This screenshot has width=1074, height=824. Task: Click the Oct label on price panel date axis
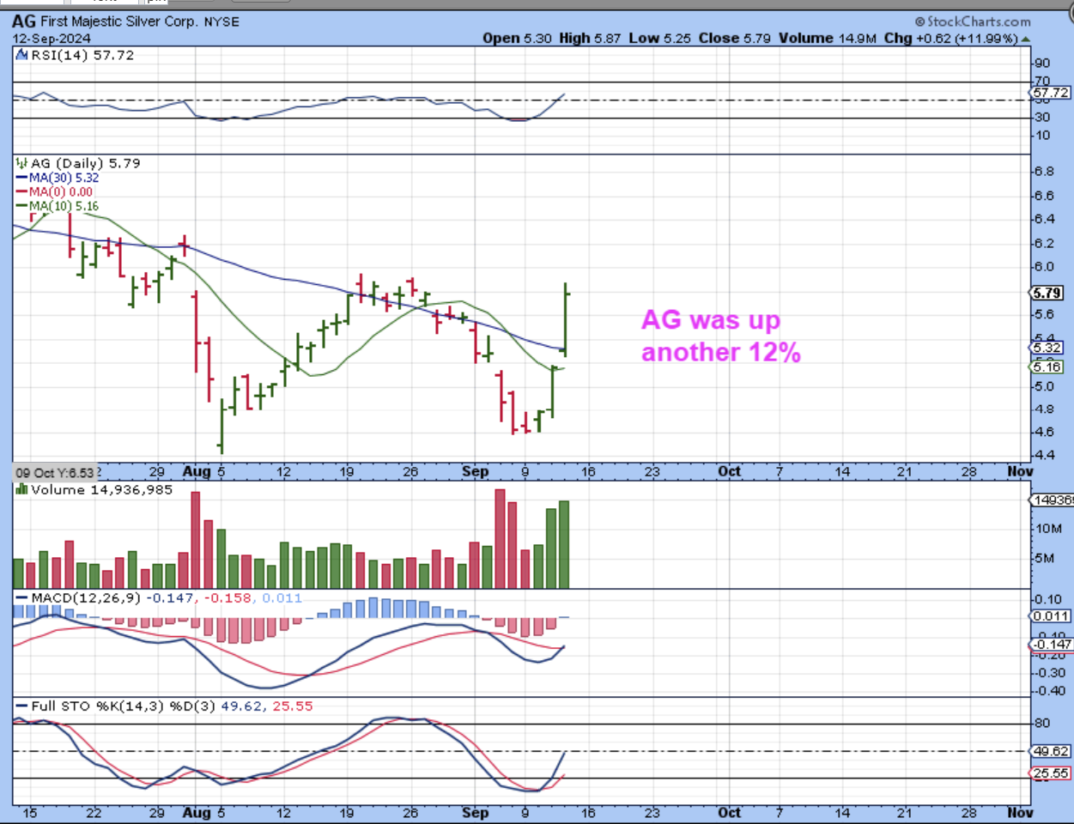pyautogui.click(x=729, y=471)
